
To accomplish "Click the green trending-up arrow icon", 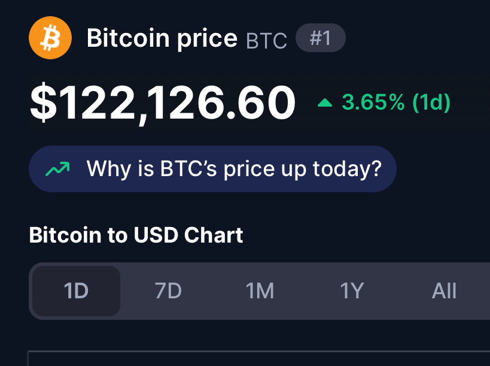I will (x=57, y=169).
